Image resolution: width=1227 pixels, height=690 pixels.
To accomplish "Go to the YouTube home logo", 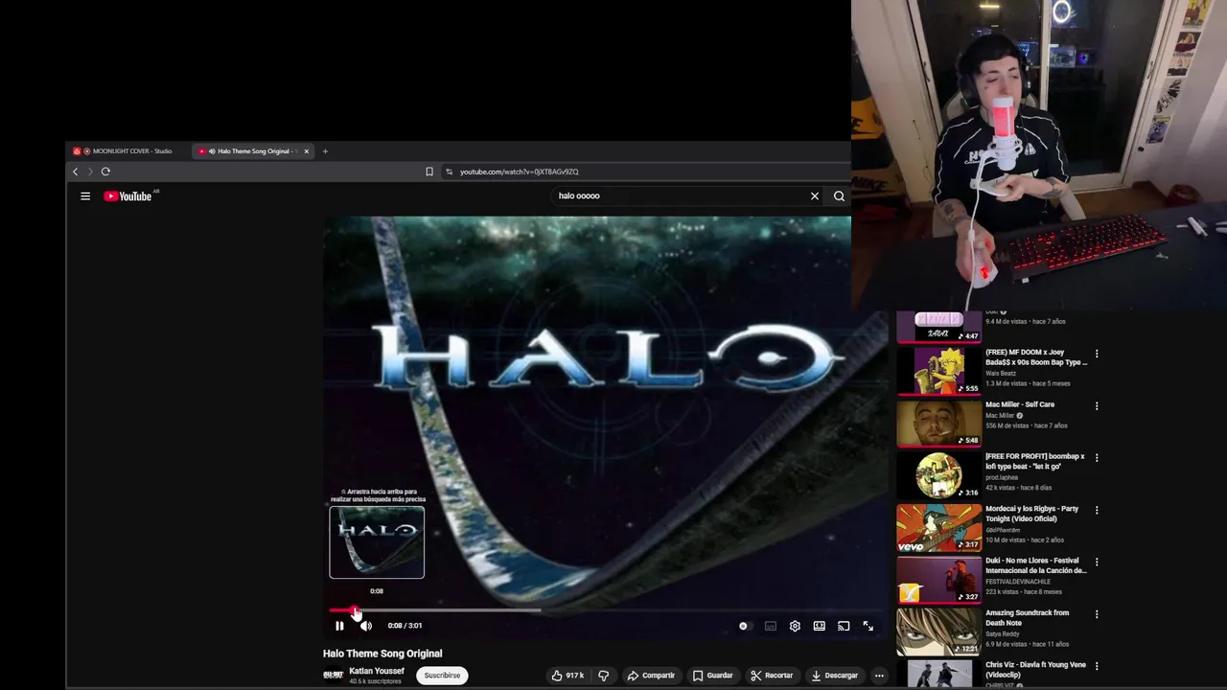I will [x=130, y=196].
